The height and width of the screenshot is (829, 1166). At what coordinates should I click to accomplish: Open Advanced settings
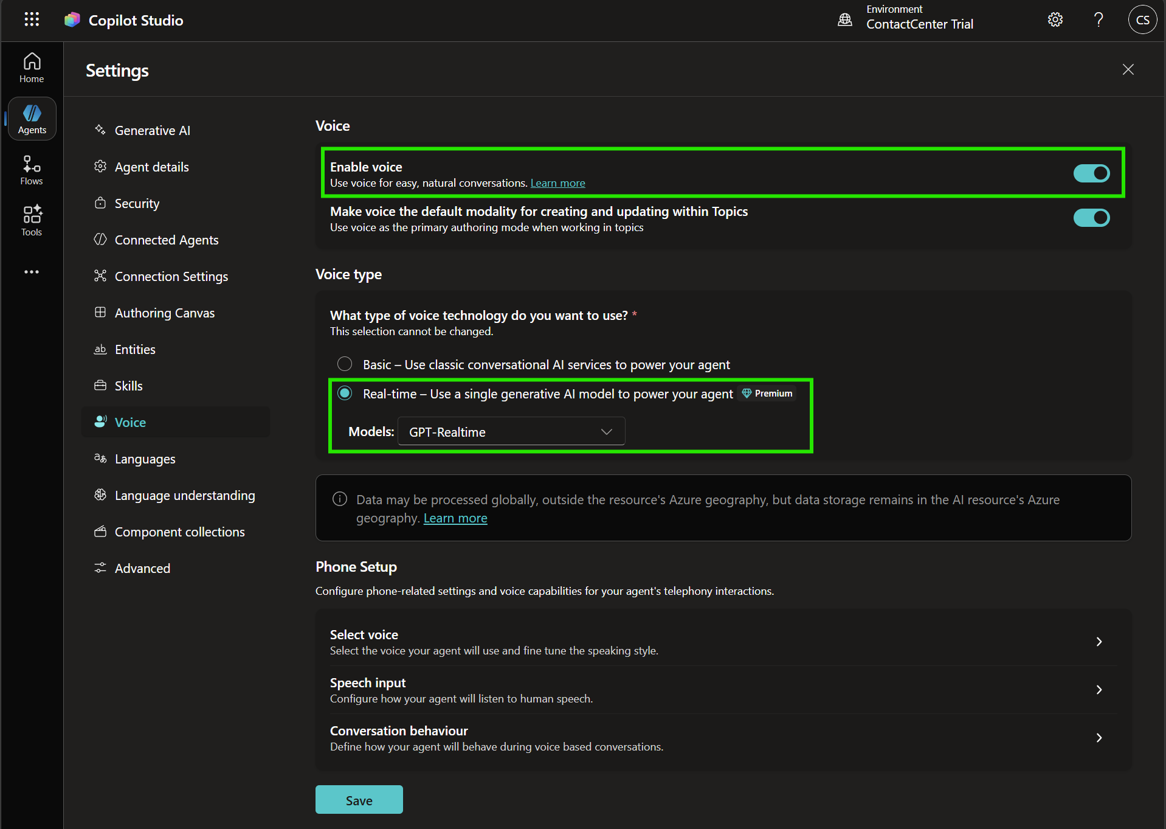[x=176, y=568]
